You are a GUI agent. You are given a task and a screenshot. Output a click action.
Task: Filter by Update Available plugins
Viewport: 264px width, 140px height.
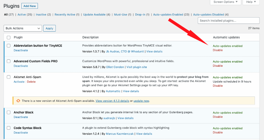pyautogui.click(x=97, y=15)
